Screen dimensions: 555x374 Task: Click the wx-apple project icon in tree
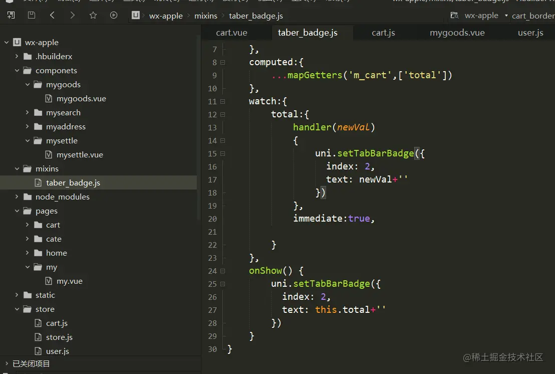pyautogui.click(x=17, y=42)
